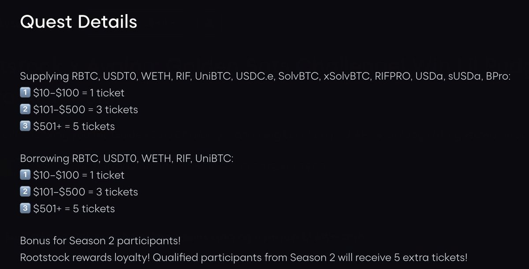Click the number 1 icon under Borrowing
The image size is (529, 269).
[x=25, y=175]
